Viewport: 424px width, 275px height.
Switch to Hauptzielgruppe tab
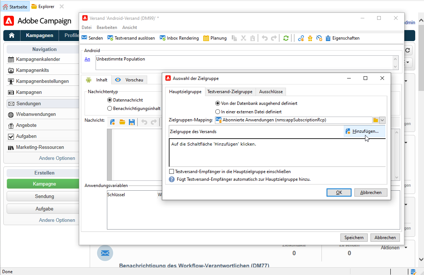(185, 92)
